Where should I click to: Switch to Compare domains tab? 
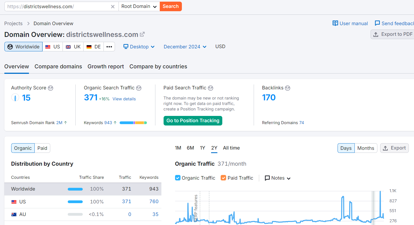58,67
